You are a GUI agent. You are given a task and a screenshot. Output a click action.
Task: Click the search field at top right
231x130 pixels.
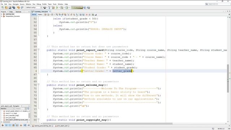218,4
